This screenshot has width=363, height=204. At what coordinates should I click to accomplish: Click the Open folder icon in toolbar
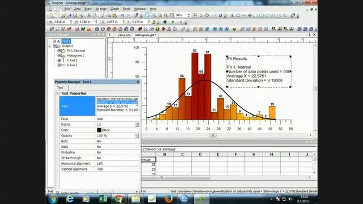(63, 15)
